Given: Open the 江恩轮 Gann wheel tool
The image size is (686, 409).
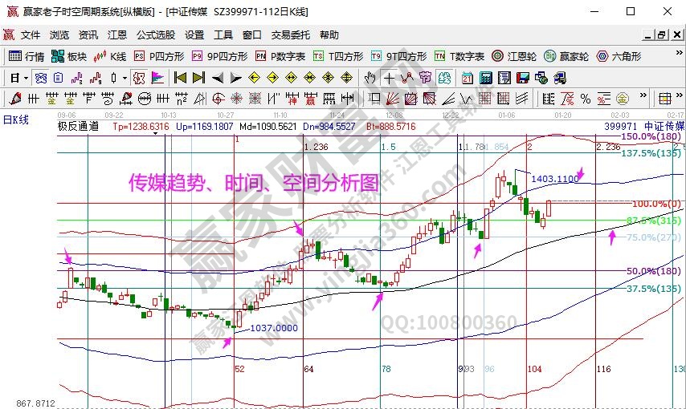Looking at the screenshot, I should tap(514, 56).
